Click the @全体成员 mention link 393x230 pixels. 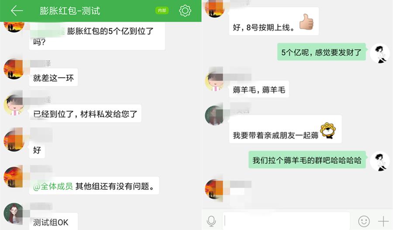(53, 186)
